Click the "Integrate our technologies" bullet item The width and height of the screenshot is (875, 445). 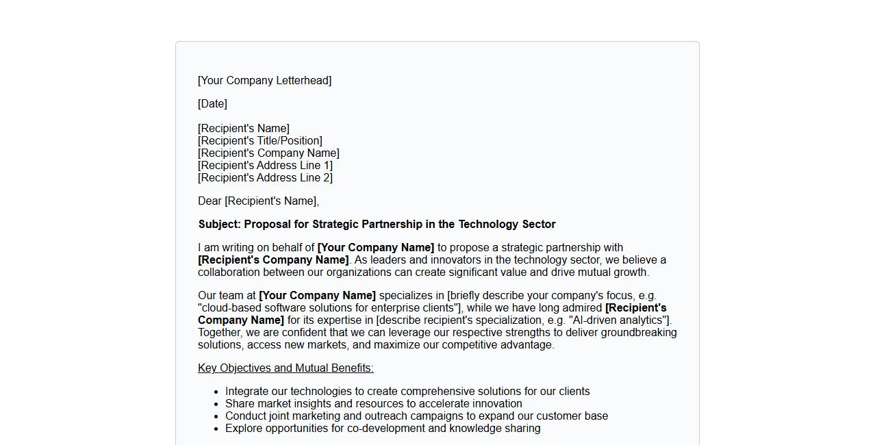407,392
